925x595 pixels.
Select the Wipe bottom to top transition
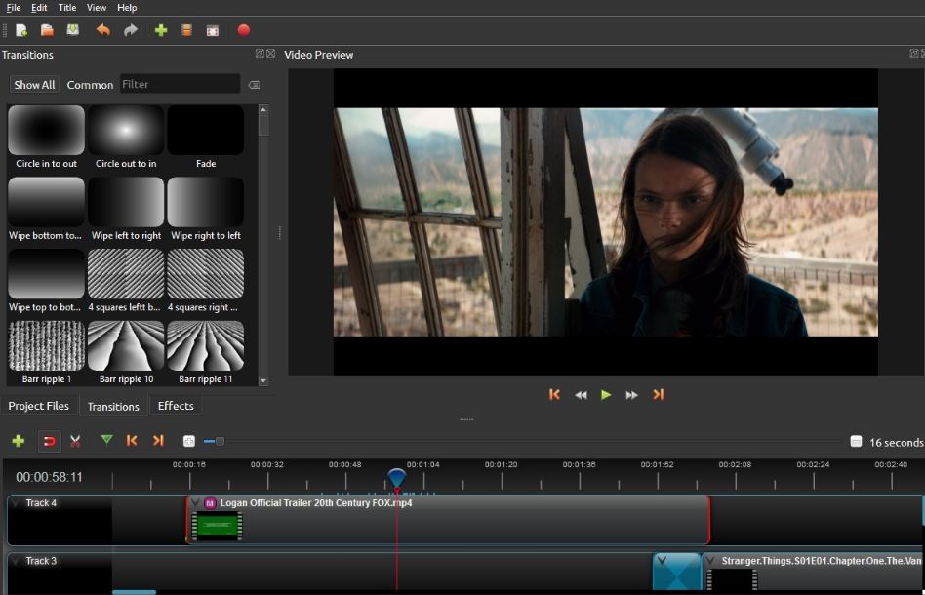46,210
